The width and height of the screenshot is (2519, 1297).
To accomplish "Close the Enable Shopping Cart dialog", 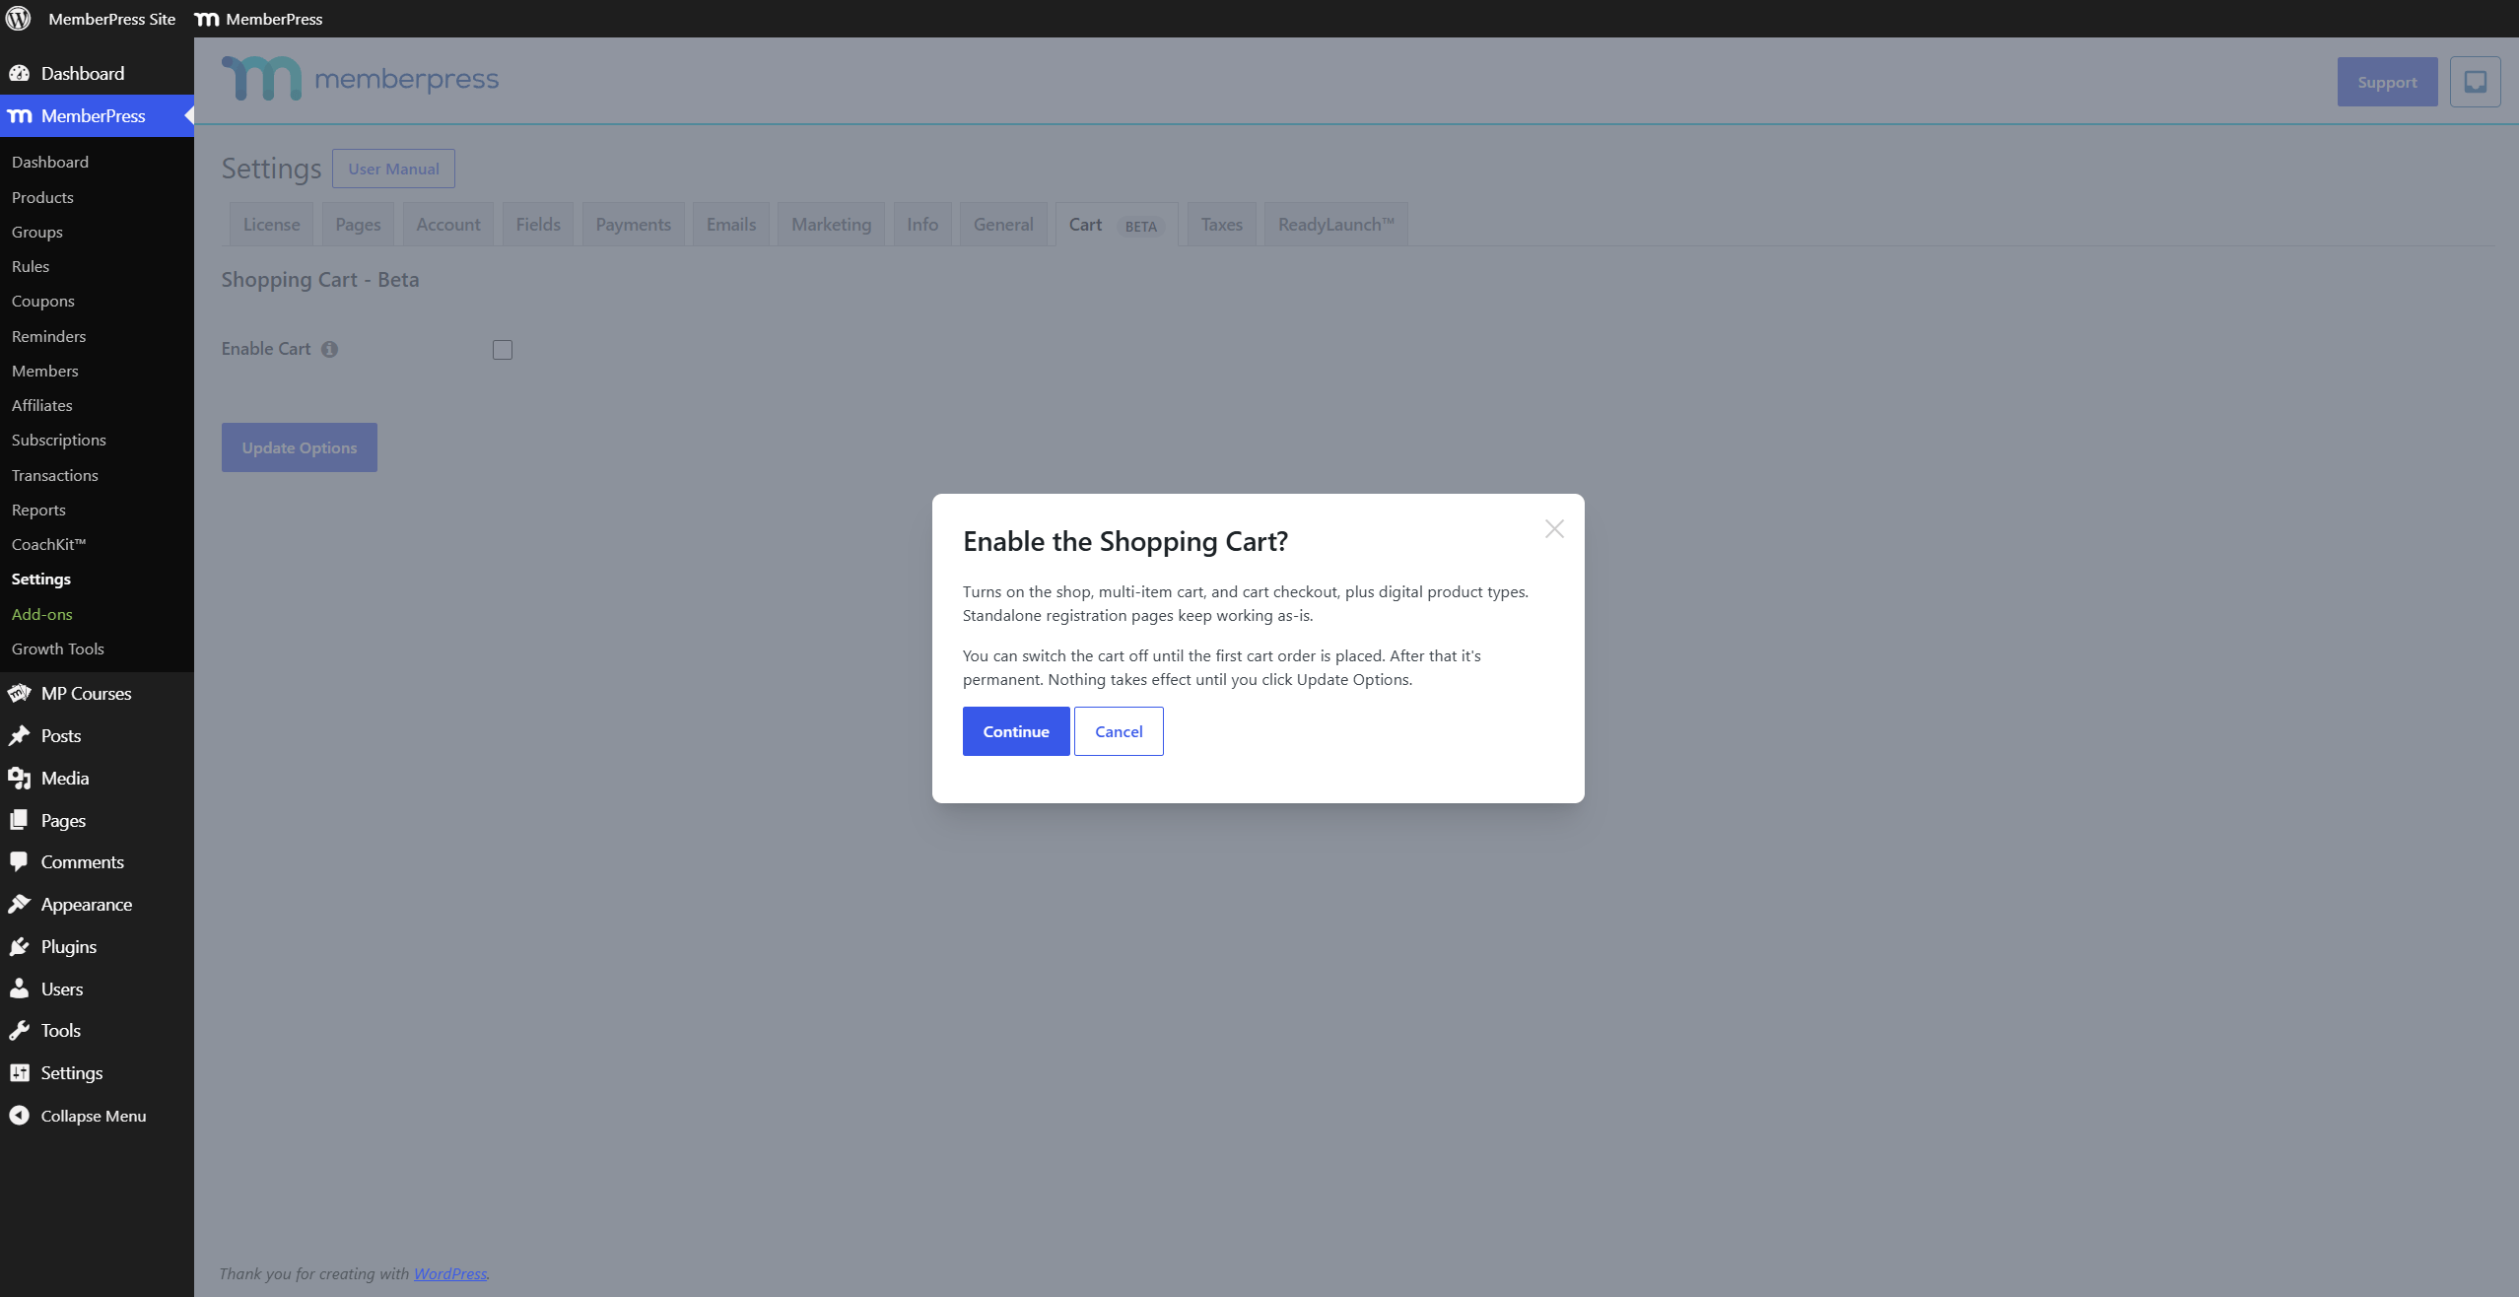I will [x=1554, y=529].
